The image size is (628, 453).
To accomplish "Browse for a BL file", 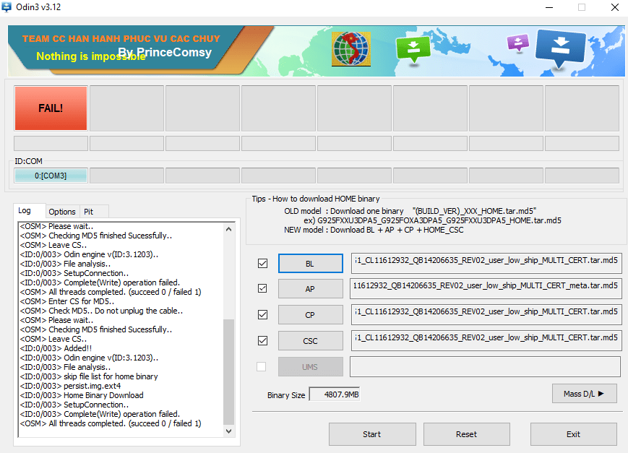I will tap(311, 263).
